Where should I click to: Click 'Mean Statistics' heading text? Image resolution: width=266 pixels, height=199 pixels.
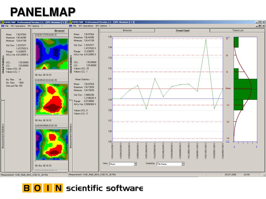tap(82, 79)
